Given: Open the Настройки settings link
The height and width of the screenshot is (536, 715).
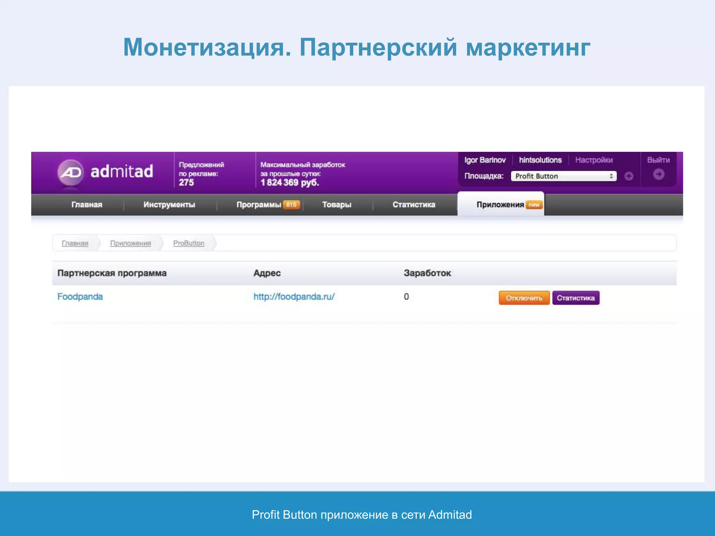Looking at the screenshot, I should tap(594, 160).
